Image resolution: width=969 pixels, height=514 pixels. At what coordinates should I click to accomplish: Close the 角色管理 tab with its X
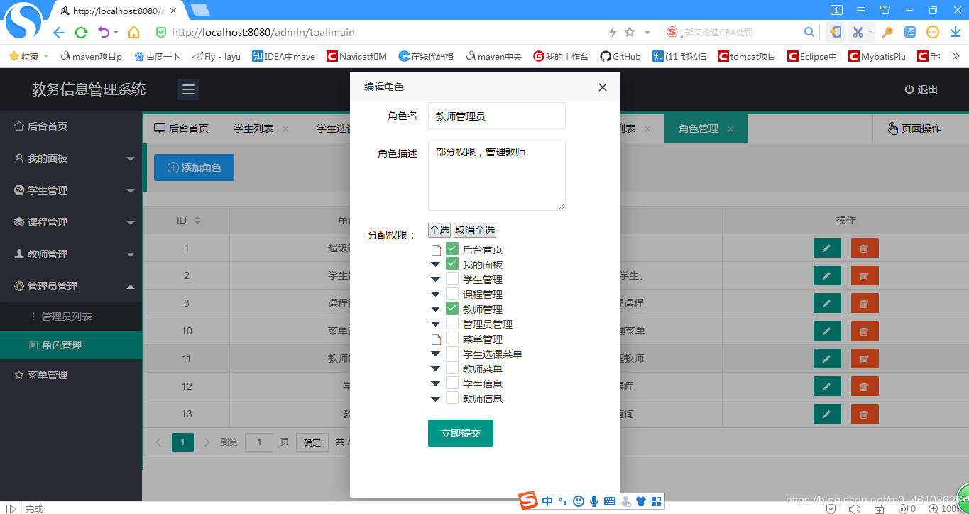(730, 129)
